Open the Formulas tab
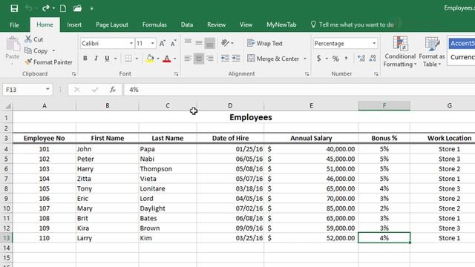475x267 pixels. pos(154,24)
